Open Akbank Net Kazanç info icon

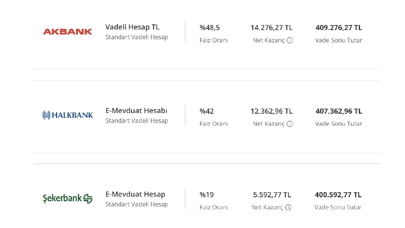pos(290,40)
